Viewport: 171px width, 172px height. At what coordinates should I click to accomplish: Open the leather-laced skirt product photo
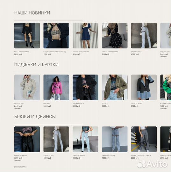(27, 36)
